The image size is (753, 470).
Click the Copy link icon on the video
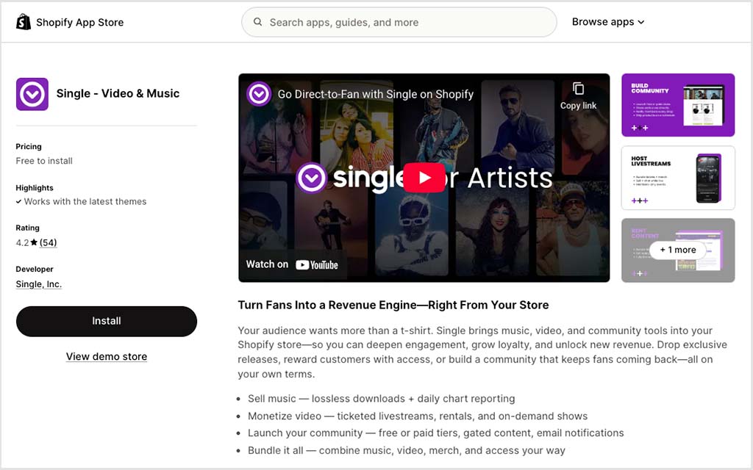click(x=577, y=87)
